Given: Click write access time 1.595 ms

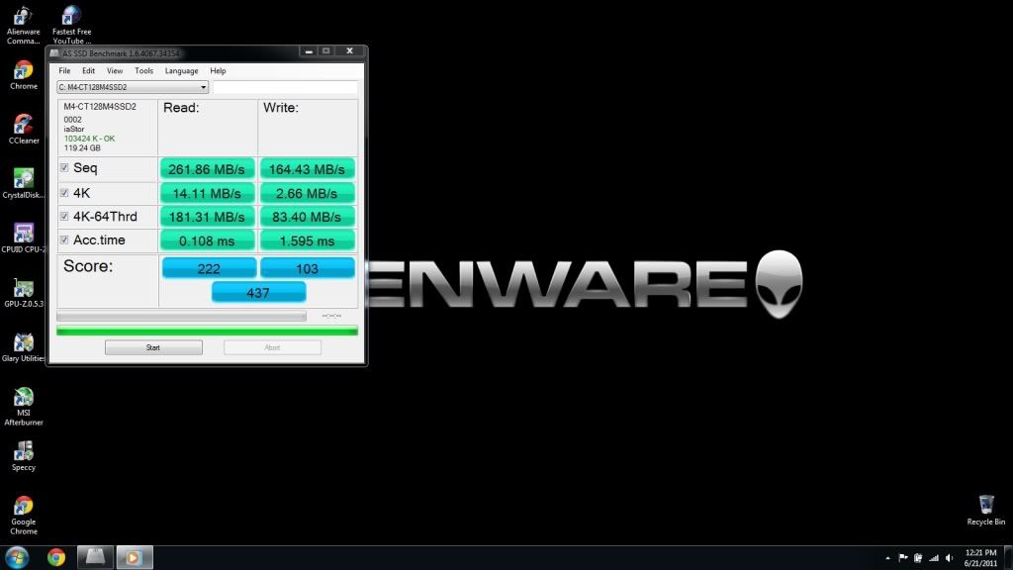Looking at the screenshot, I should (x=307, y=240).
